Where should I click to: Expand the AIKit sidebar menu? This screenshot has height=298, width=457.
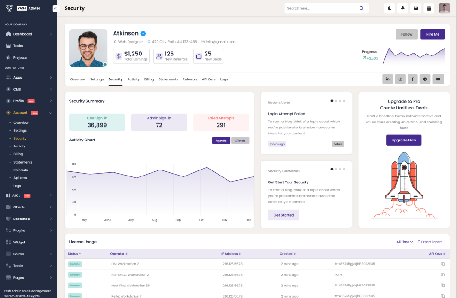29,195
